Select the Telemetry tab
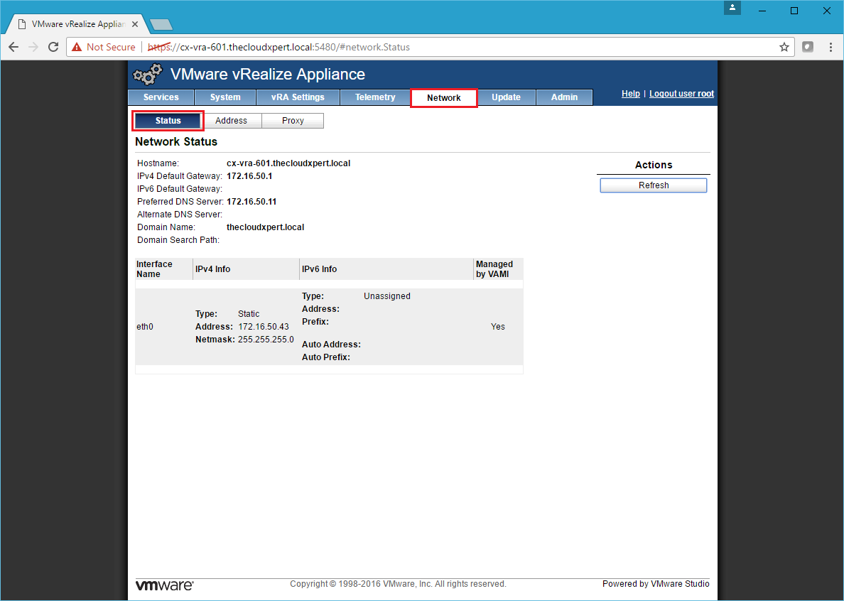This screenshot has width=844, height=601. coord(375,97)
